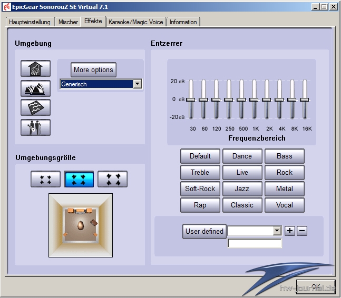Apply the Soft-Rock equalizer preset
The height and width of the screenshot is (298, 341).
click(200, 188)
